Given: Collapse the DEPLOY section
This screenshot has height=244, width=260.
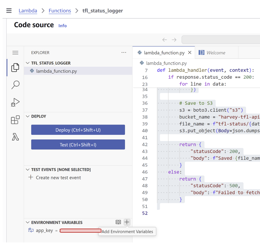Looking at the screenshot, I should (x=28, y=116).
